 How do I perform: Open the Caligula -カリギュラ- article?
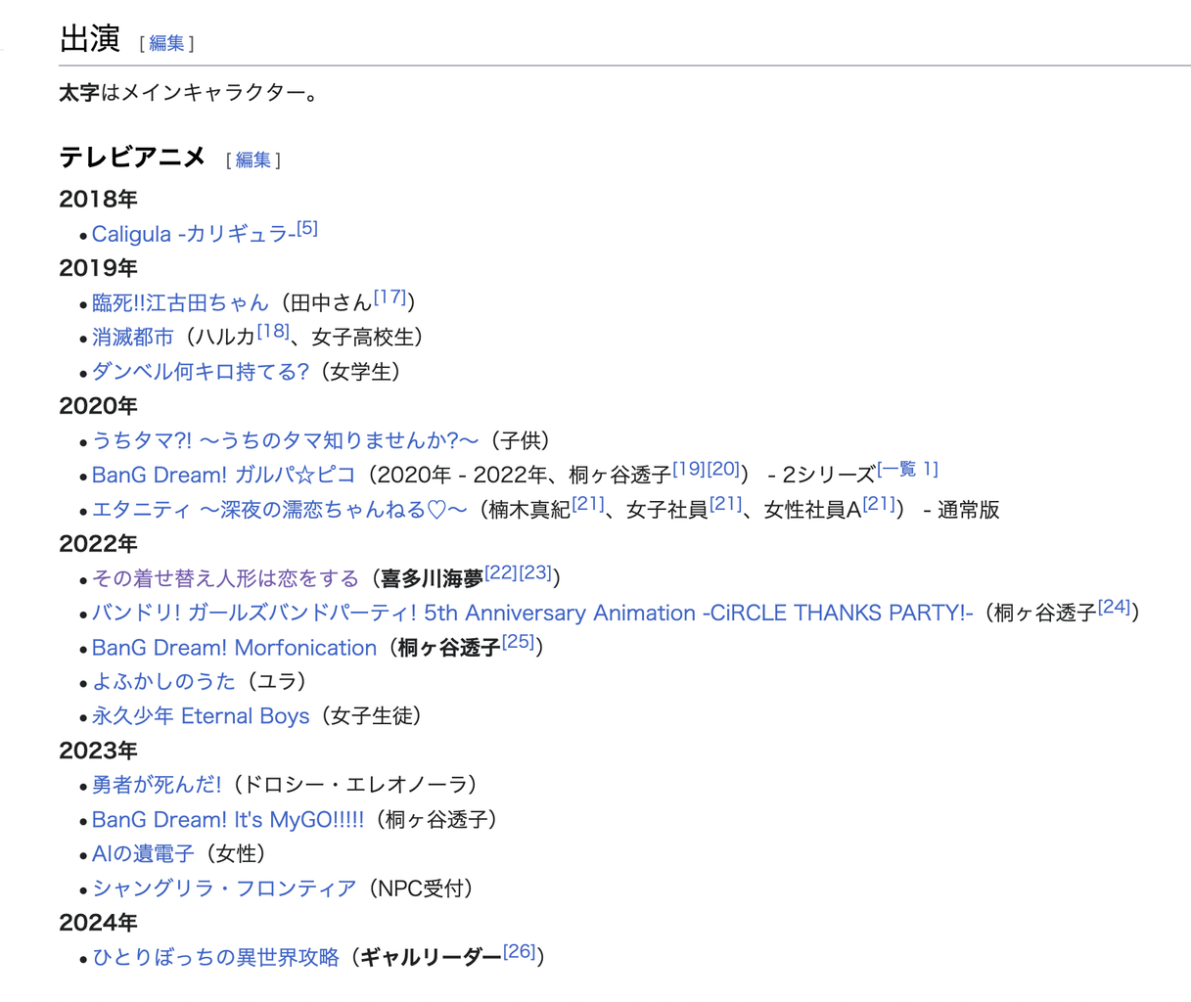tap(194, 234)
